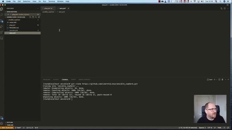
Task: Open the Manage gear in activity bar
Action: [x=1, y=123]
